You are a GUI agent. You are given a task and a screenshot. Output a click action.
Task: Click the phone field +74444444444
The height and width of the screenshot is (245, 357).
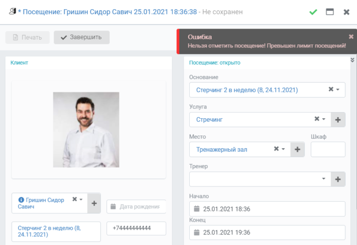point(136,228)
